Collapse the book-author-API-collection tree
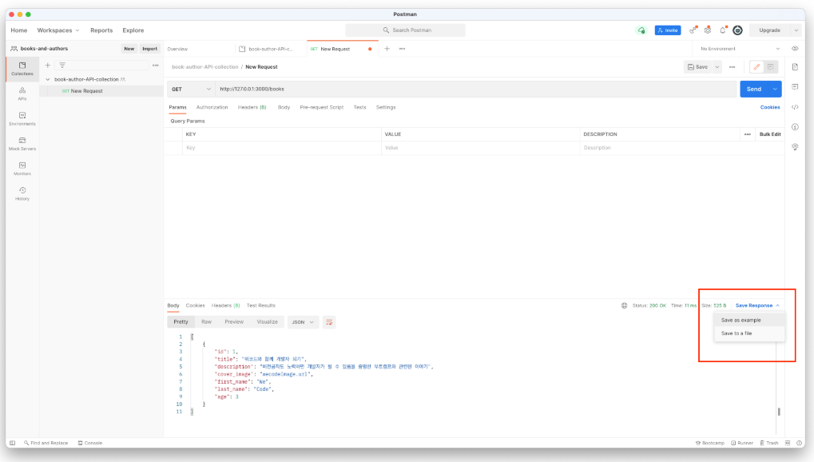This screenshot has height=462, width=814. coord(48,79)
